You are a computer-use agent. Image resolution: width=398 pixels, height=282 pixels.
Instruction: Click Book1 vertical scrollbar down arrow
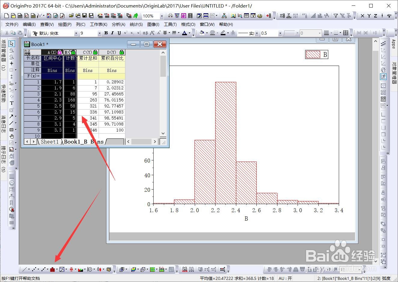point(163,133)
